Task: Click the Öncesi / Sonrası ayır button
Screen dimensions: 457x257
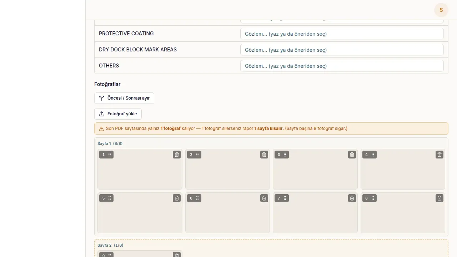Action: point(124,98)
